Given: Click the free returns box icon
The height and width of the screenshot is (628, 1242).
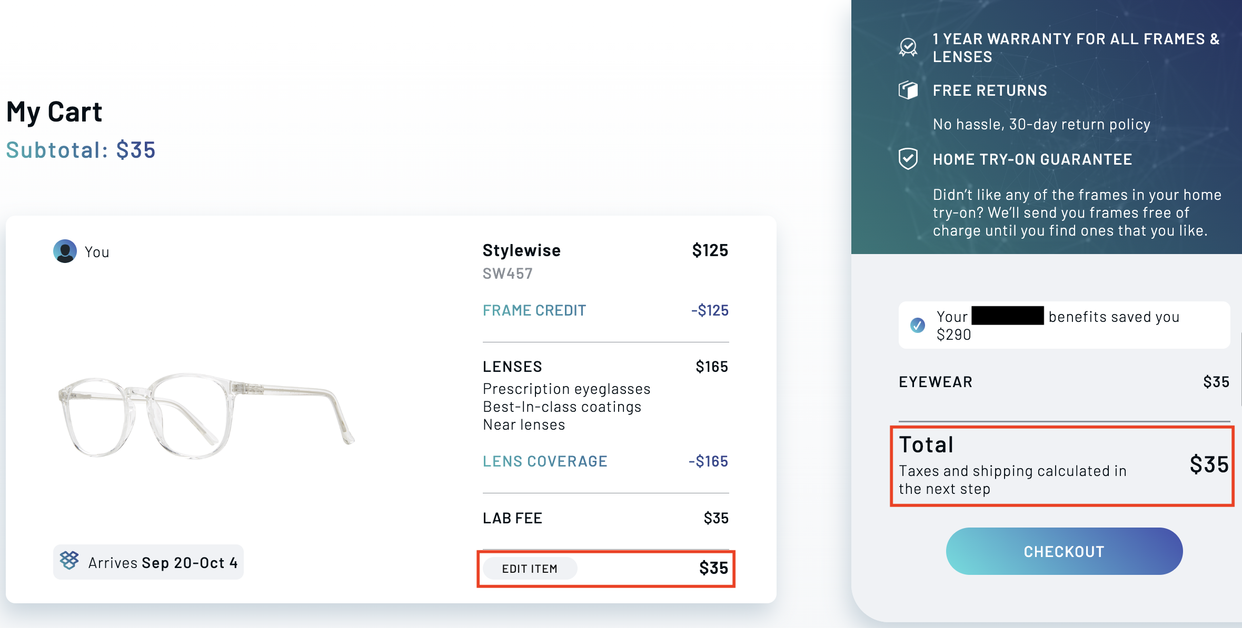Looking at the screenshot, I should 908,90.
